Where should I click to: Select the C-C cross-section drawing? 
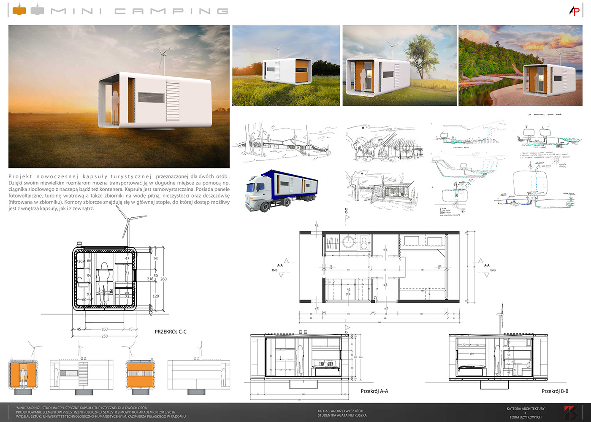pos(105,279)
